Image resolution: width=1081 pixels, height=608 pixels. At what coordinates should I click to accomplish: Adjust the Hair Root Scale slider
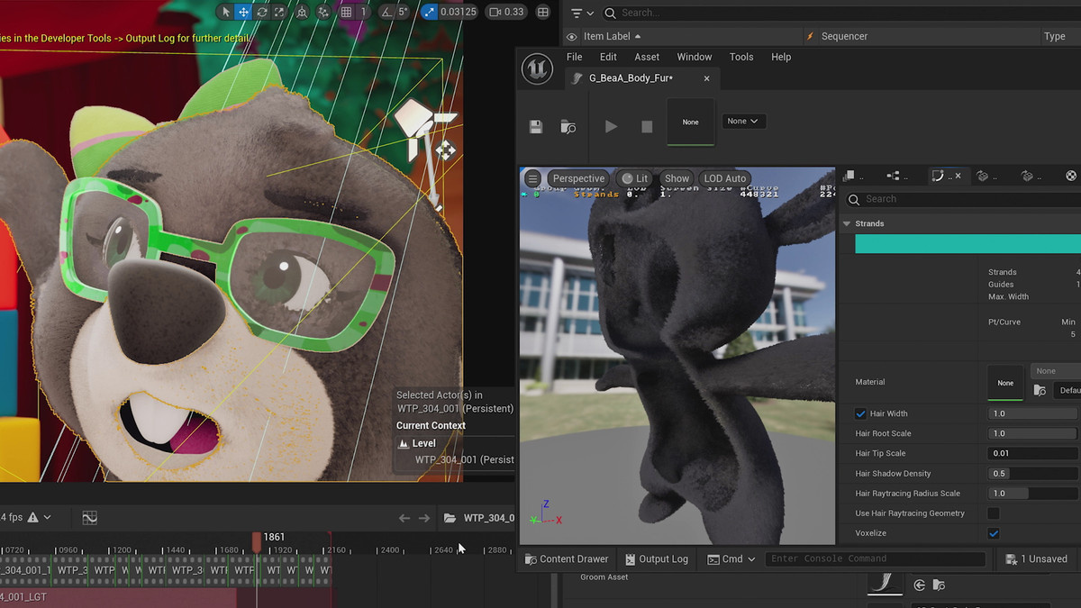coord(1033,433)
